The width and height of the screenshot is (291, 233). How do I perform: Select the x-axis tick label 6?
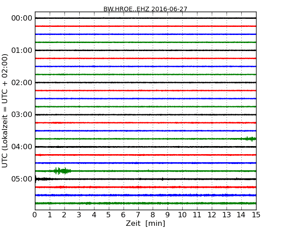coord(123,215)
